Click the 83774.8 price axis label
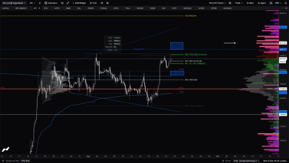Image resolution: width=289 pixels, height=163 pixels. [283, 43]
